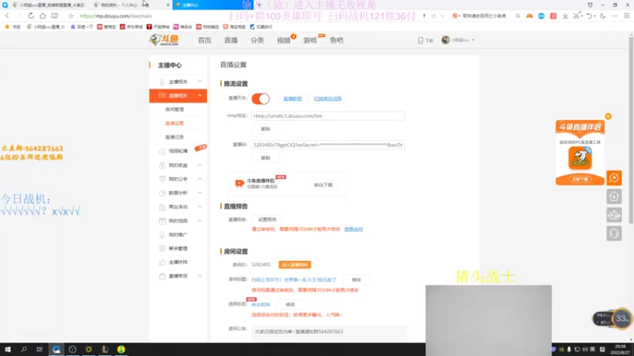
Task: Click the browser home icon
Action: pyautogui.click(x=43, y=16)
